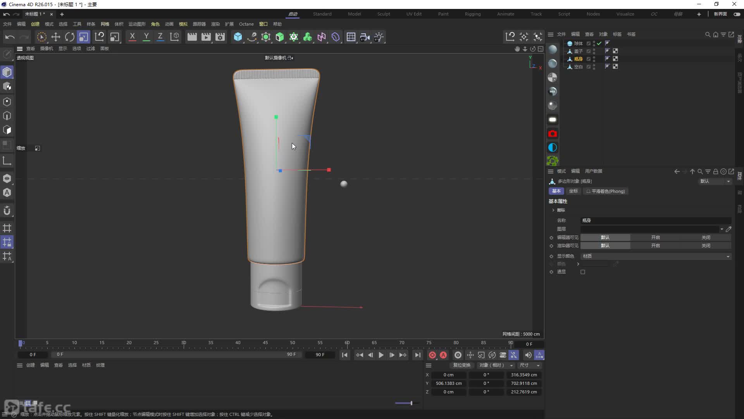Open the 图层 layer dropdown arrow

click(x=722, y=229)
